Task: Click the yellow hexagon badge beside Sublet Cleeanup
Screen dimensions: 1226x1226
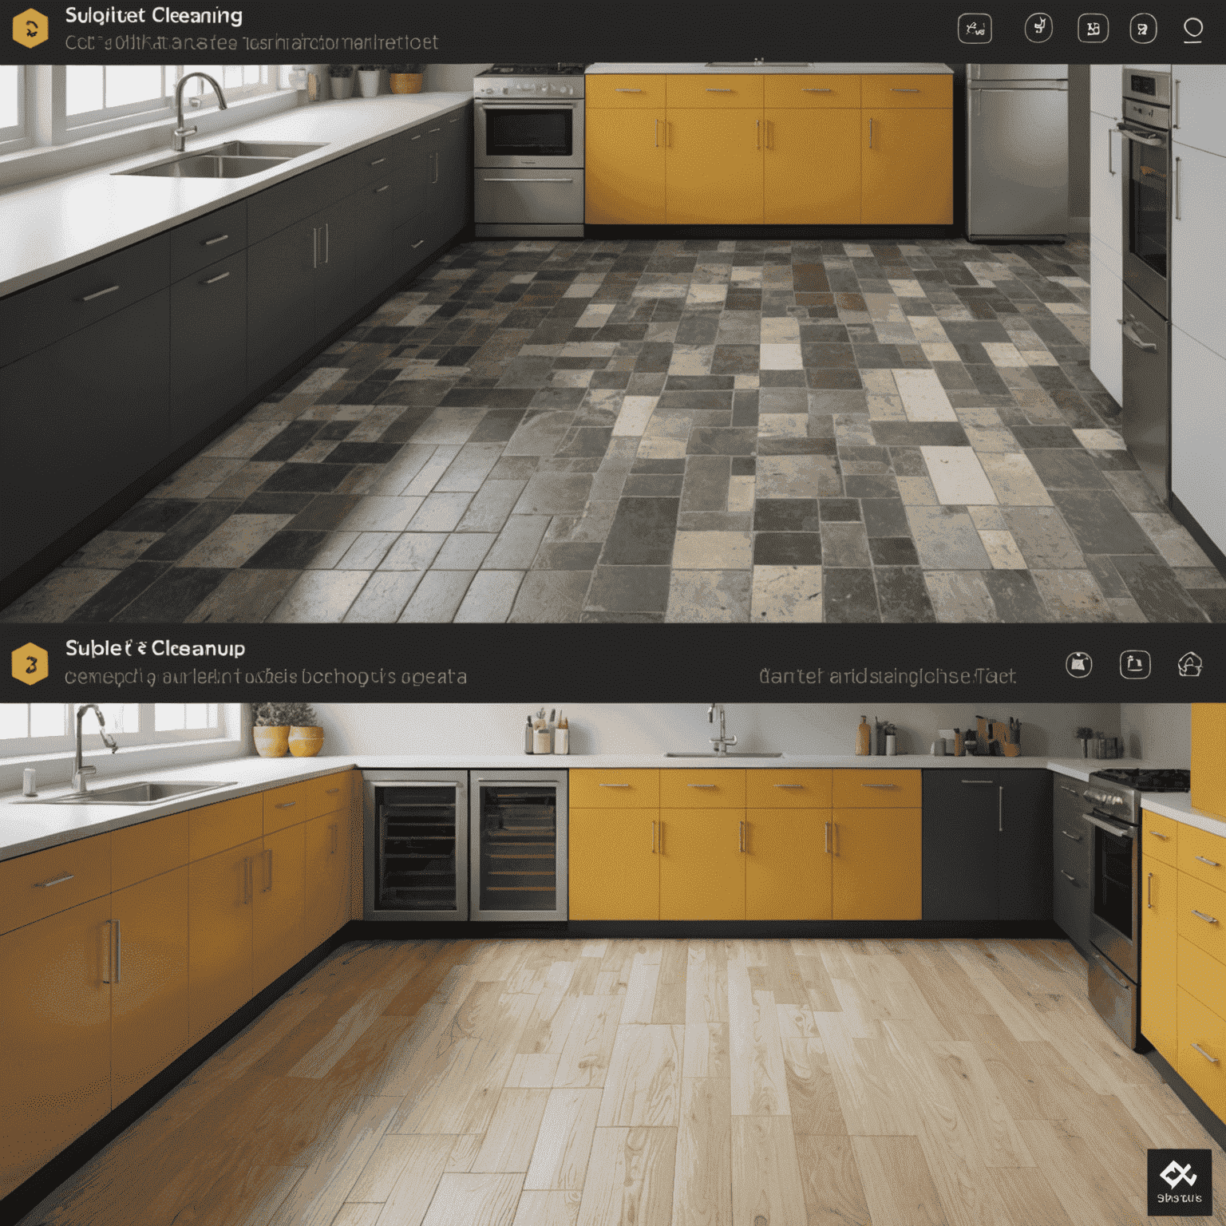Action: click(30, 664)
